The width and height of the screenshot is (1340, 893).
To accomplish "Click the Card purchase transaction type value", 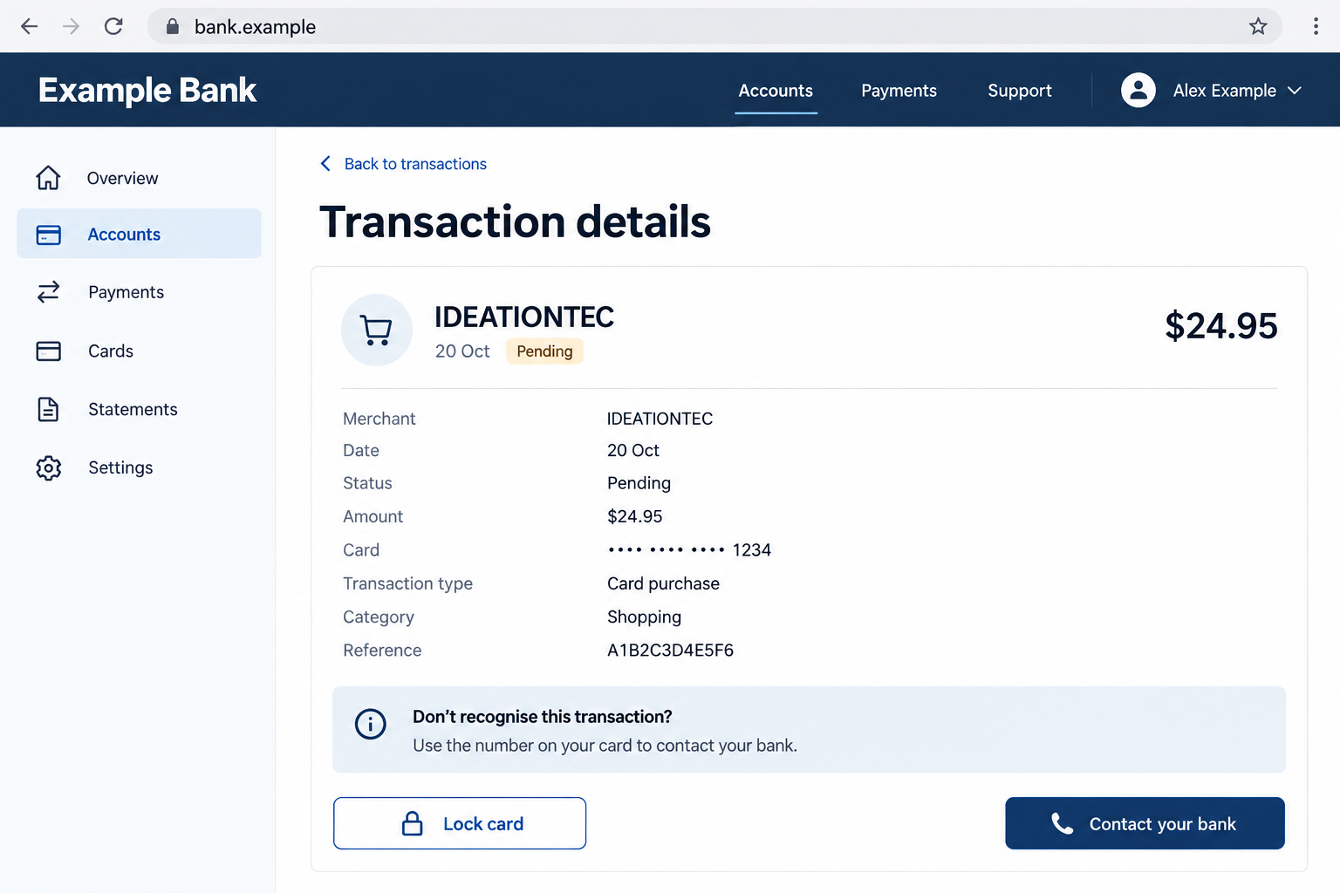I will (x=663, y=583).
